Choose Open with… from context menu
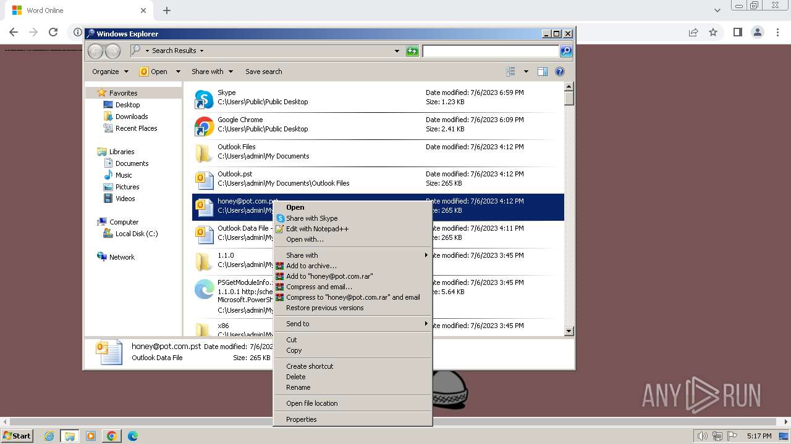The image size is (791, 444). (353, 239)
